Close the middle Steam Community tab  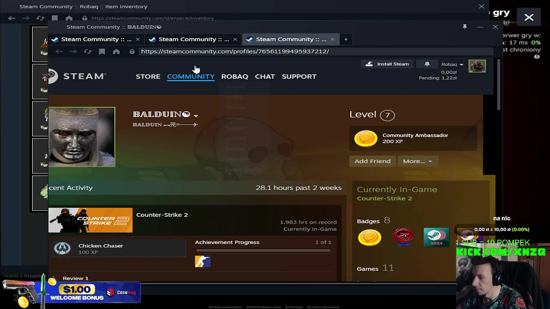point(235,39)
